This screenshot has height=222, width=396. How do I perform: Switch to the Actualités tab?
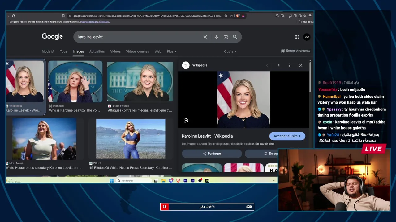[97, 51]
